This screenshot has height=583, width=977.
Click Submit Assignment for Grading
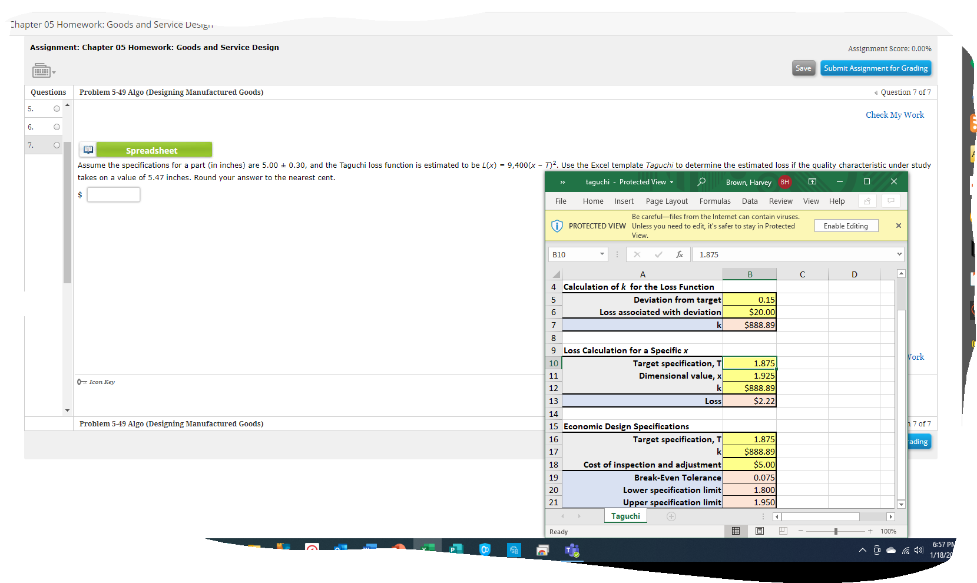click(x=876, y=68)
